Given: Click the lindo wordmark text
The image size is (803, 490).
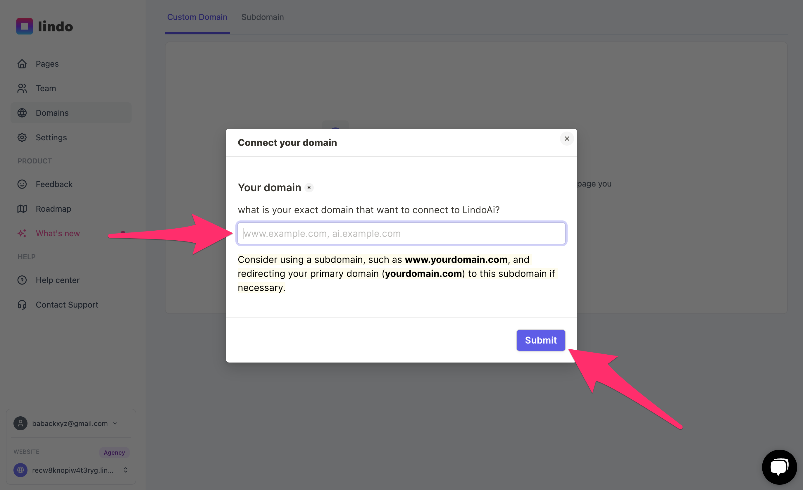Looking at the screenshot, I should click(55, 27).
